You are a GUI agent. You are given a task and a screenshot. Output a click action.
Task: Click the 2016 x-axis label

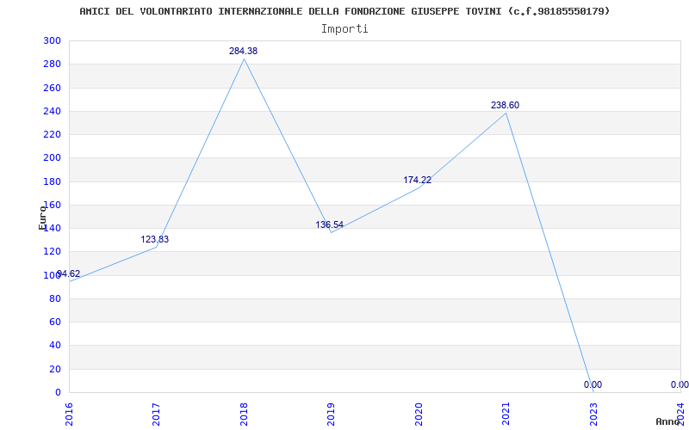(69, 414)
